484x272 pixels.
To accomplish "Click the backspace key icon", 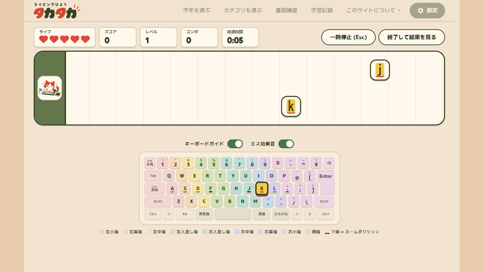I will point(329,163).
